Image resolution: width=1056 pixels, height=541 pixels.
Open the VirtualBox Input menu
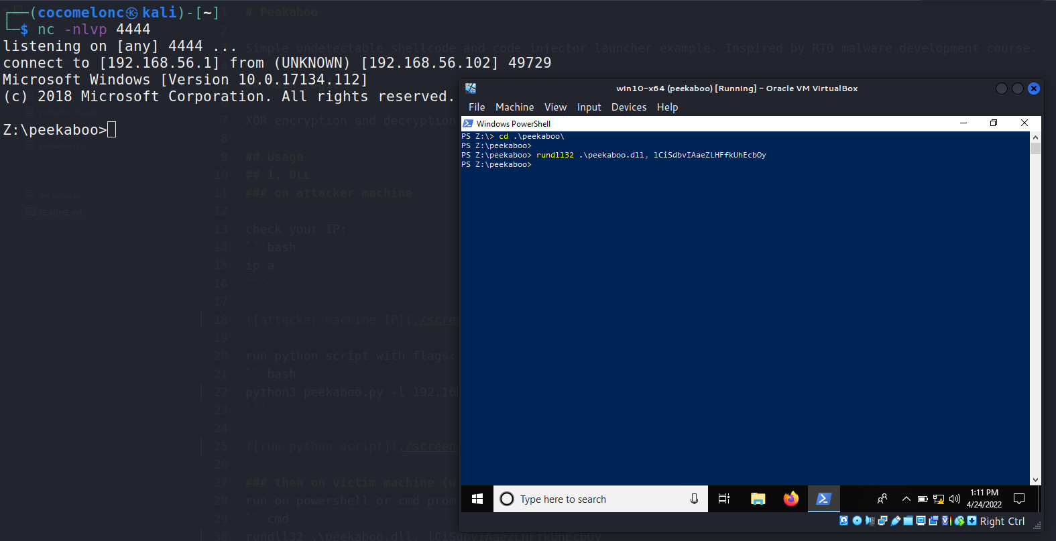589,107
